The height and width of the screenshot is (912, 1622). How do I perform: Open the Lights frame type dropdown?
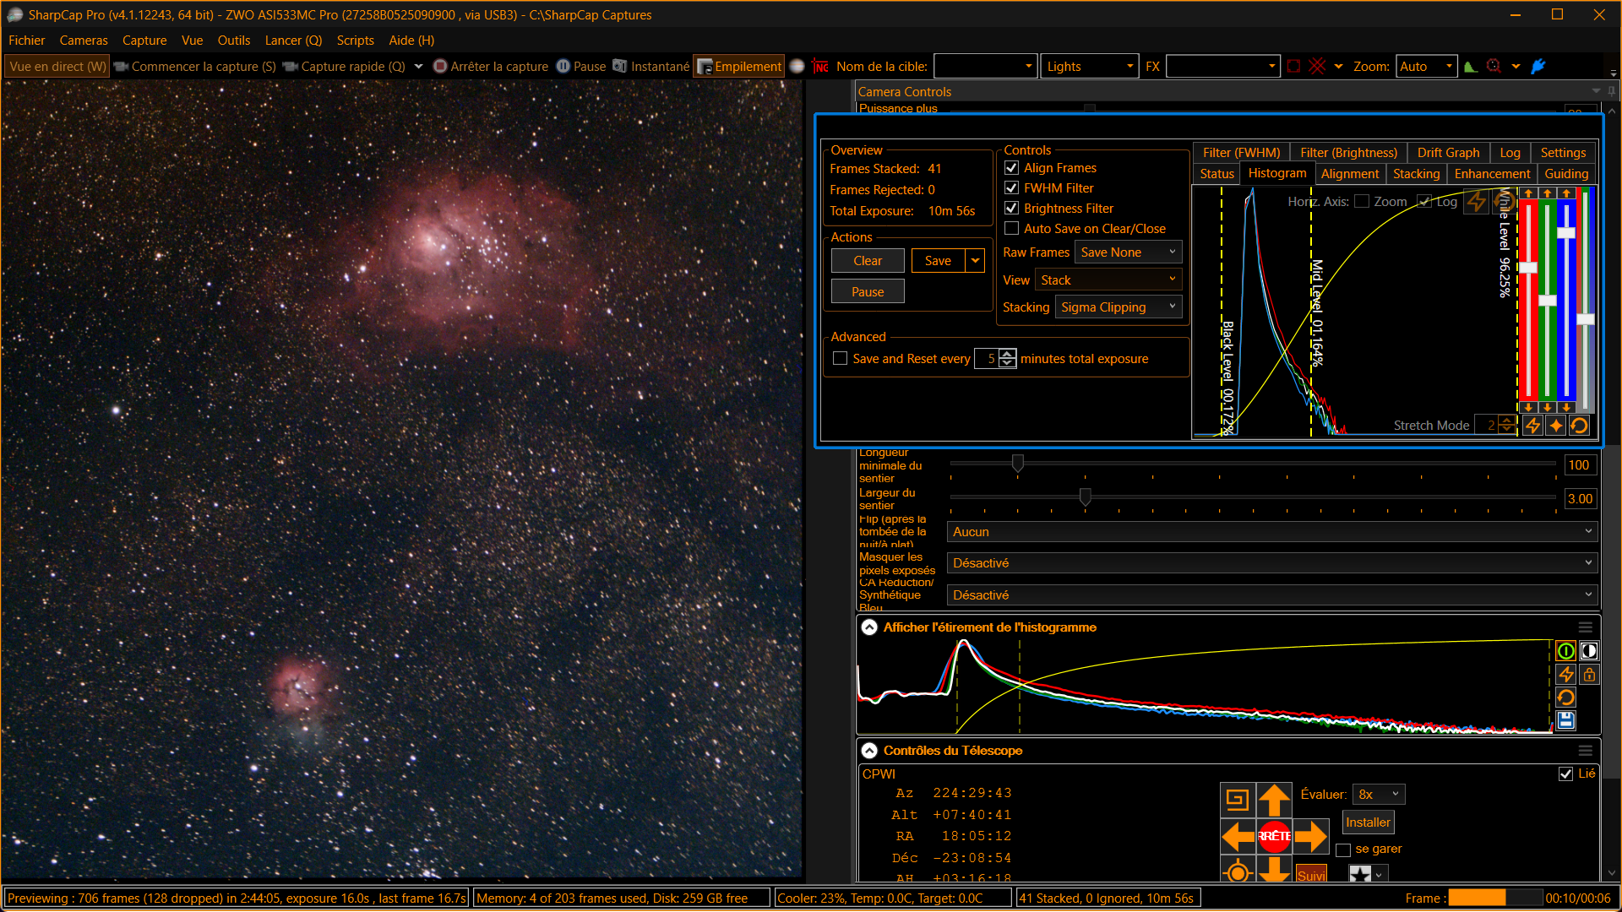[x=1090, y=67]
